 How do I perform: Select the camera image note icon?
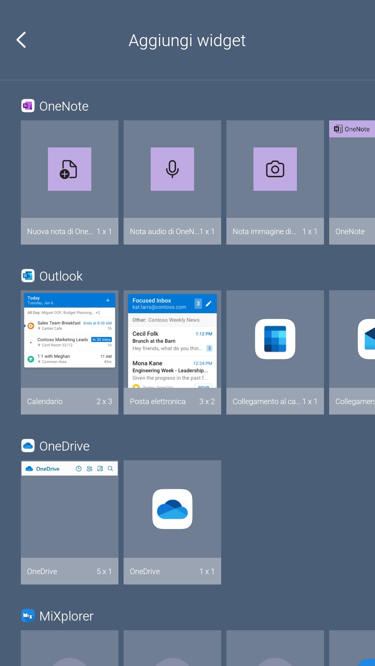(275, 169)
